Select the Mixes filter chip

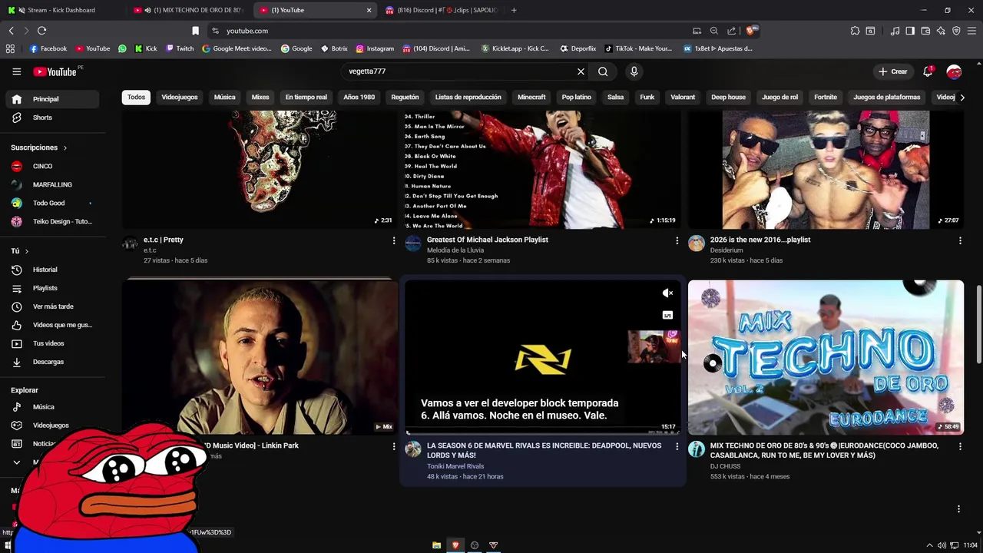tap(260, 98)
